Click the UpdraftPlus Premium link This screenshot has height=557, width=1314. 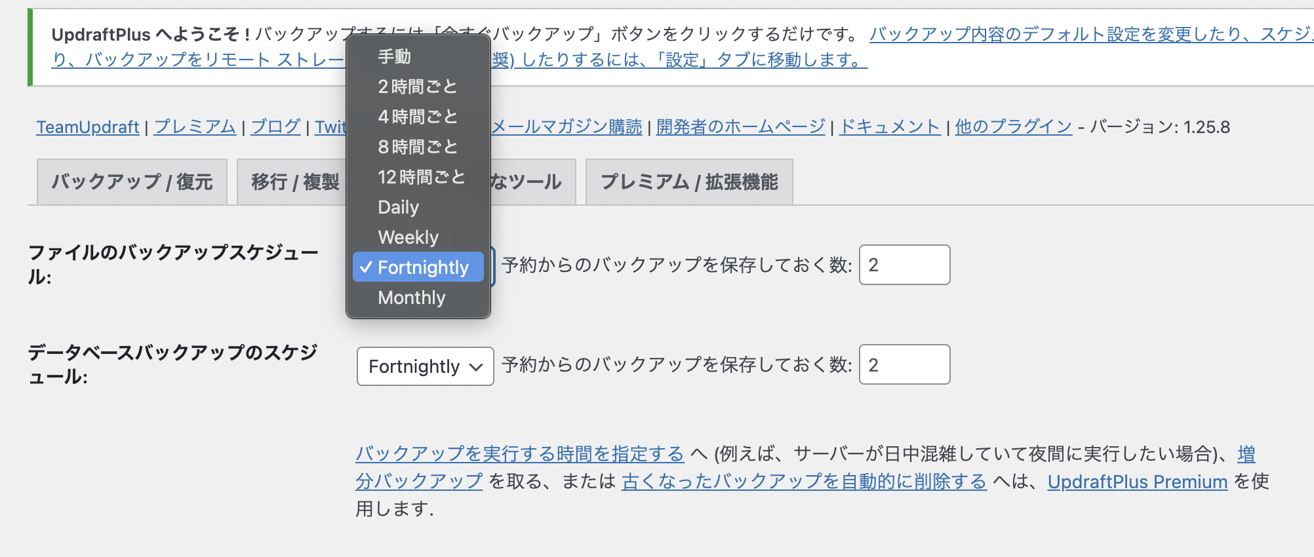pos(1137,482)
